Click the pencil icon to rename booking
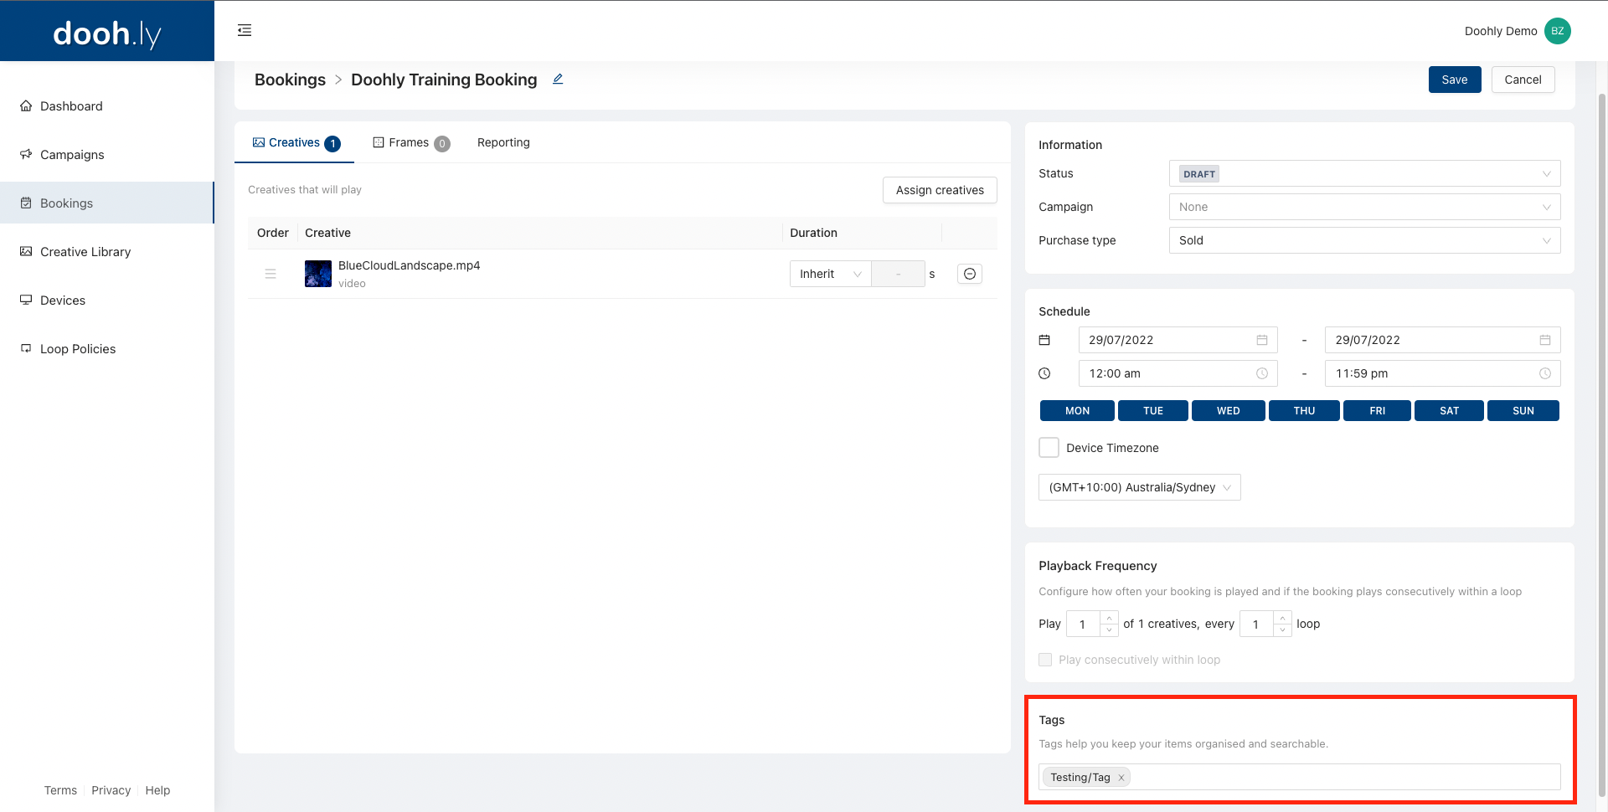The image size is (1608, 812). click(558, 80)
